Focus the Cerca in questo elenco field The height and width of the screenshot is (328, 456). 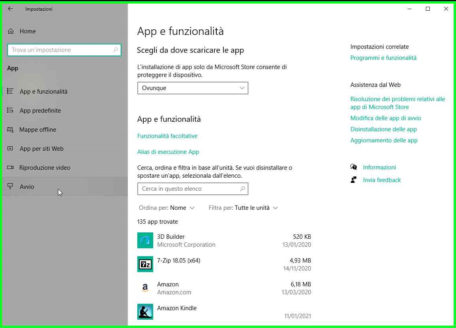pos(193,189)
